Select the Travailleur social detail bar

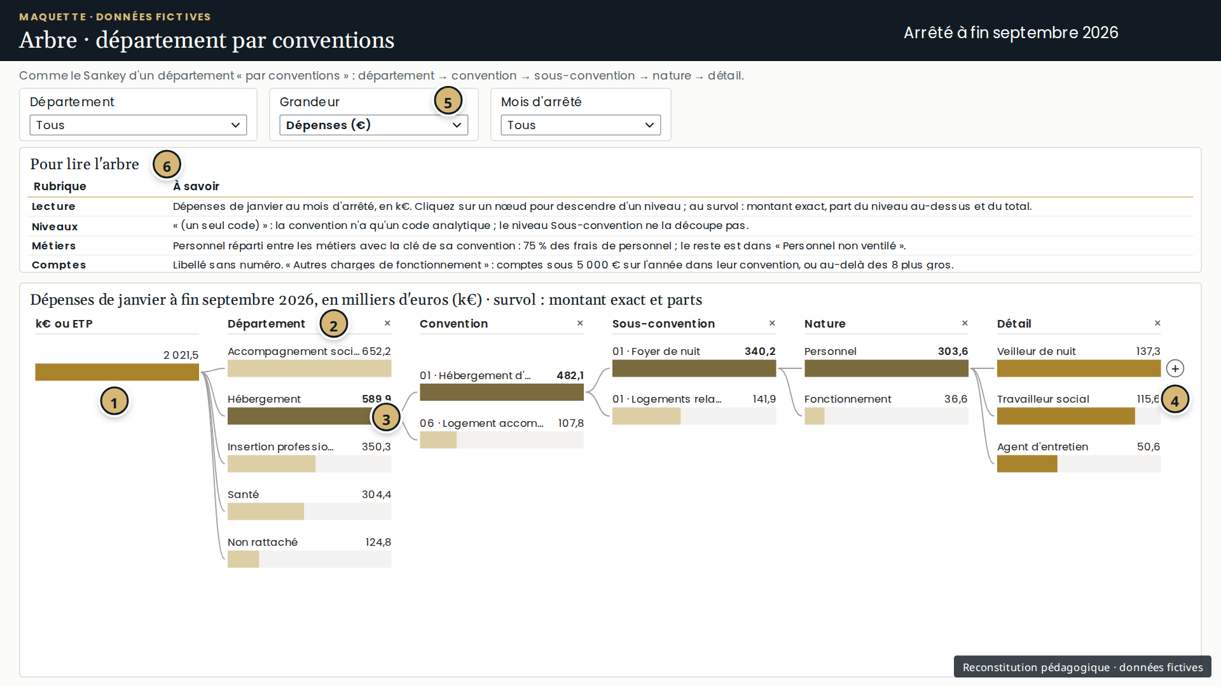point(1079,416)
